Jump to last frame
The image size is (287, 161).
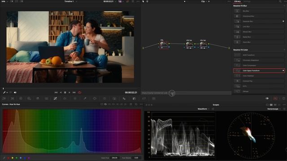(74, 93)
